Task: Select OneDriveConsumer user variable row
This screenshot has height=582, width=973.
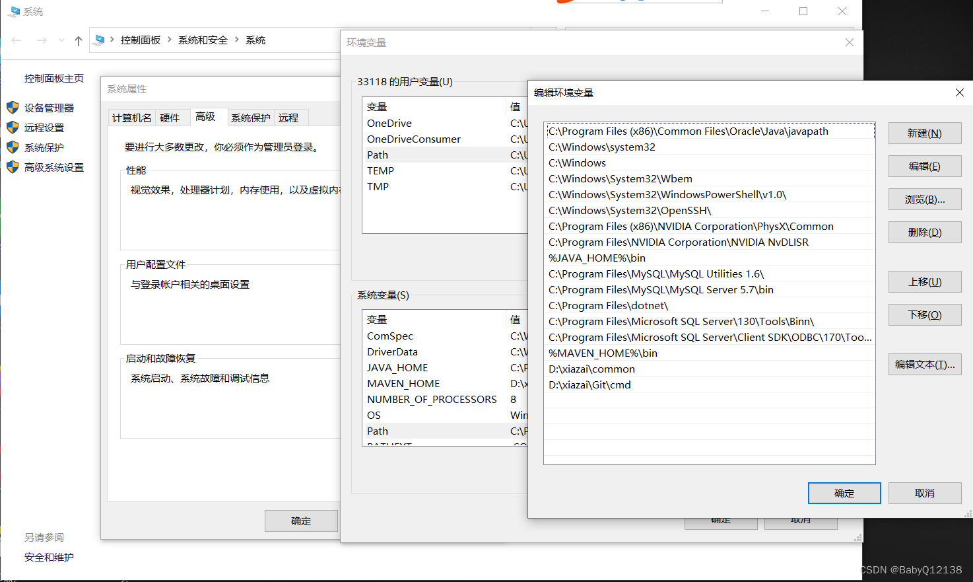Action: pyautogui.click(x=446, y=139)
